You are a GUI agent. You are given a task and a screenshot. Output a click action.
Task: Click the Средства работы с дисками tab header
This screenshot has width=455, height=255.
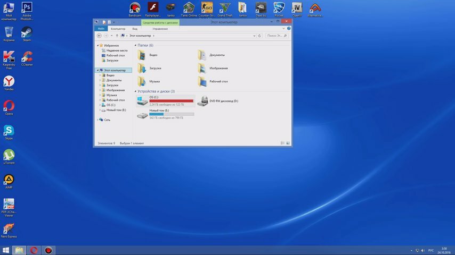click(x=160, y=22)
